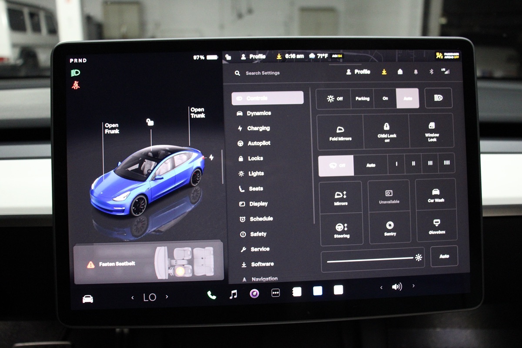This screenshot has height=348, width=522.
Task: Tap the phone icon in bottom bar
Action: point(211,295)
